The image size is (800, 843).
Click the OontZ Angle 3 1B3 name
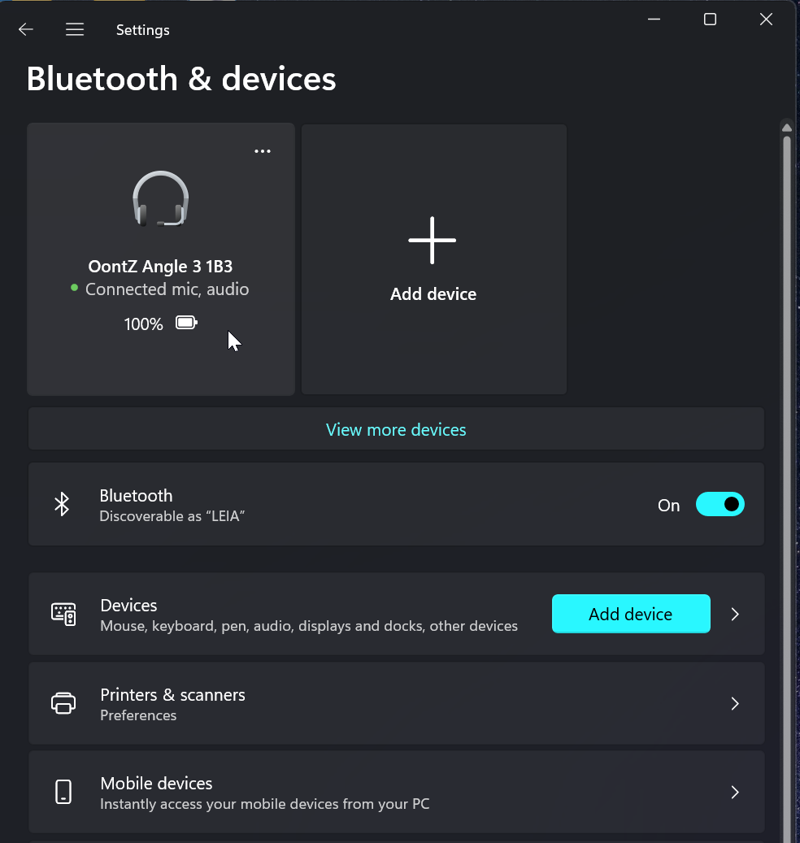(160, 266)
